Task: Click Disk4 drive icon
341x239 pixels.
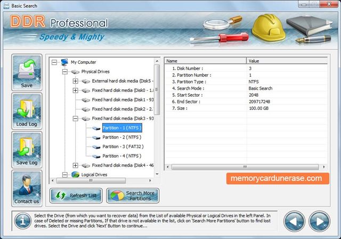Action: (x=86, y=165)
